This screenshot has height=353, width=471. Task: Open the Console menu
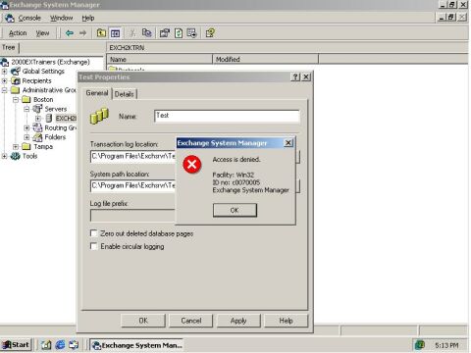[x=29, y=18]
